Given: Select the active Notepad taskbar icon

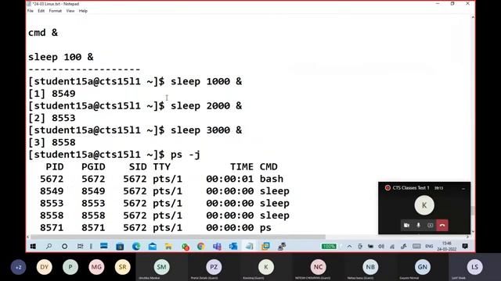Looking at the screenshot, I should [x=249, y=247].
